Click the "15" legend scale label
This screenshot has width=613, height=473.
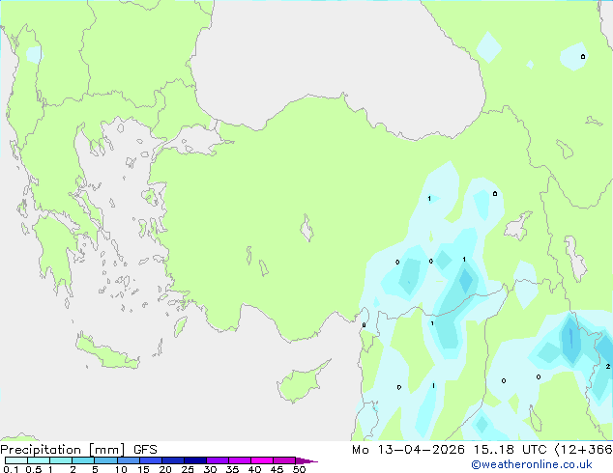(143, 469)
